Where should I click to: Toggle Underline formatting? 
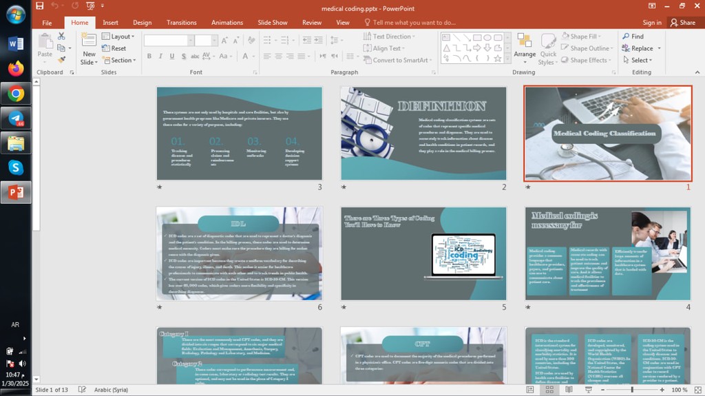pyautogui.click(x=171, y=56)
